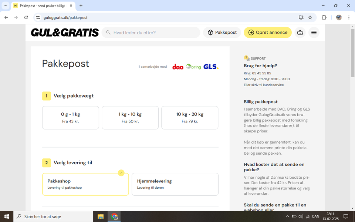Click the Pakkepost header button

222,33
